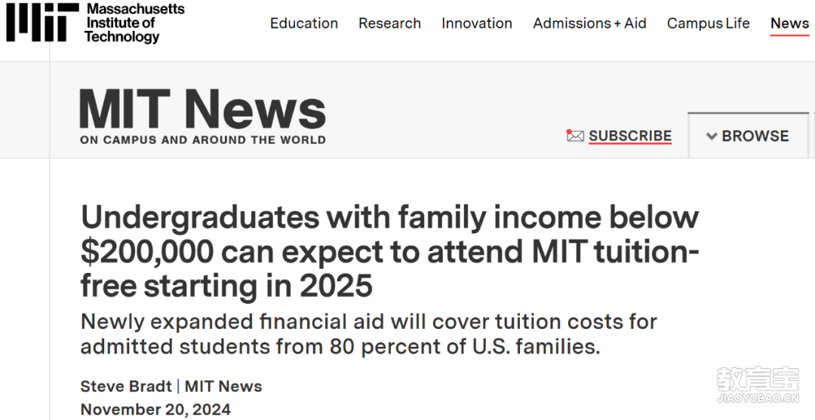Click the SUBSCRIBE link
Viewport: 815px width, 420px height.
pos(630,136)
